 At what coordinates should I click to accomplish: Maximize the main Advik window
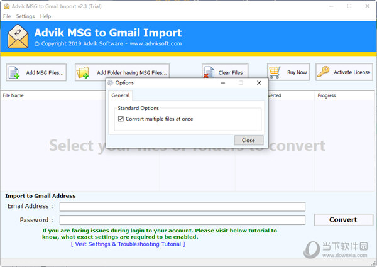[349, 6]
